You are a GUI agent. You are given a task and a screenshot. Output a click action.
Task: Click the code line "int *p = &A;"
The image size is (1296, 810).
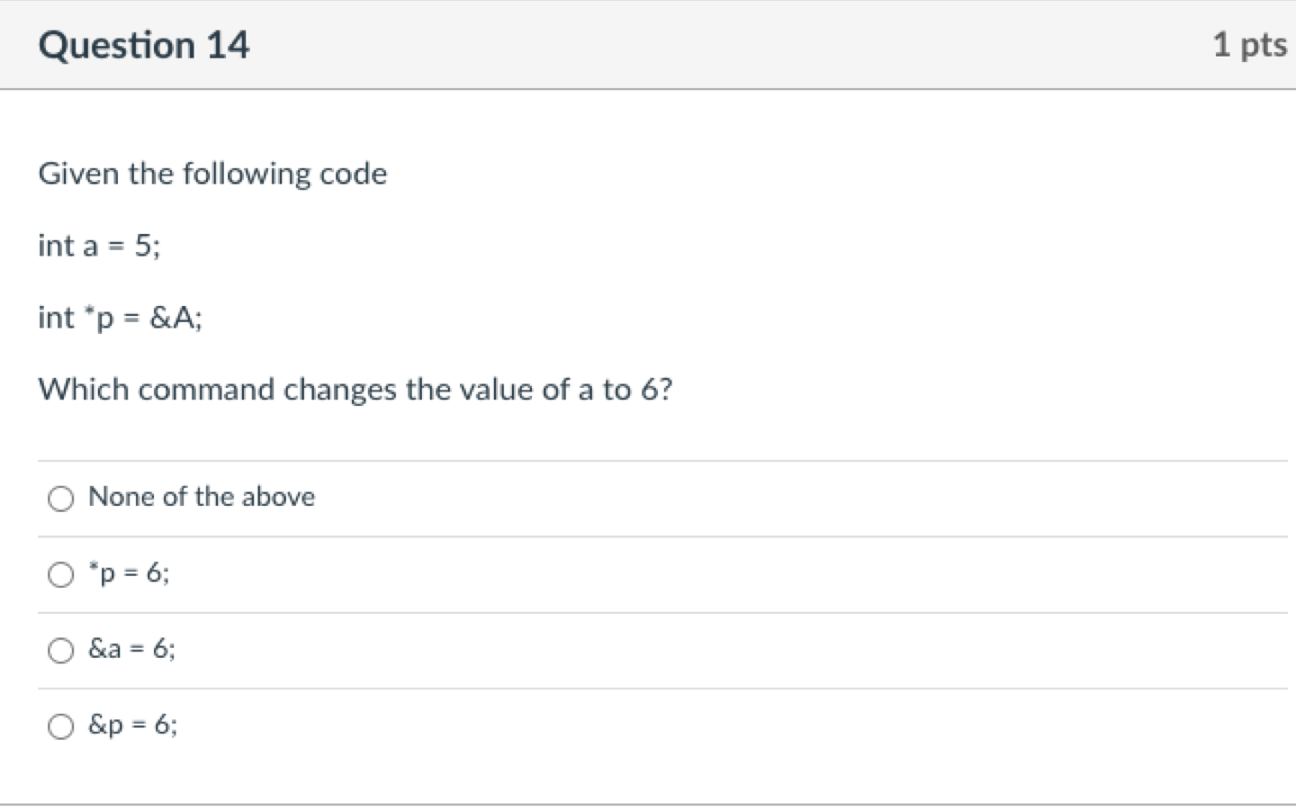point(121,318)
